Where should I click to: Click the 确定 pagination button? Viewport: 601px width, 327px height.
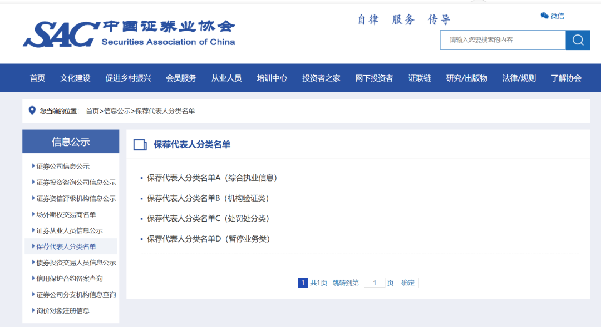click(407, 283)
